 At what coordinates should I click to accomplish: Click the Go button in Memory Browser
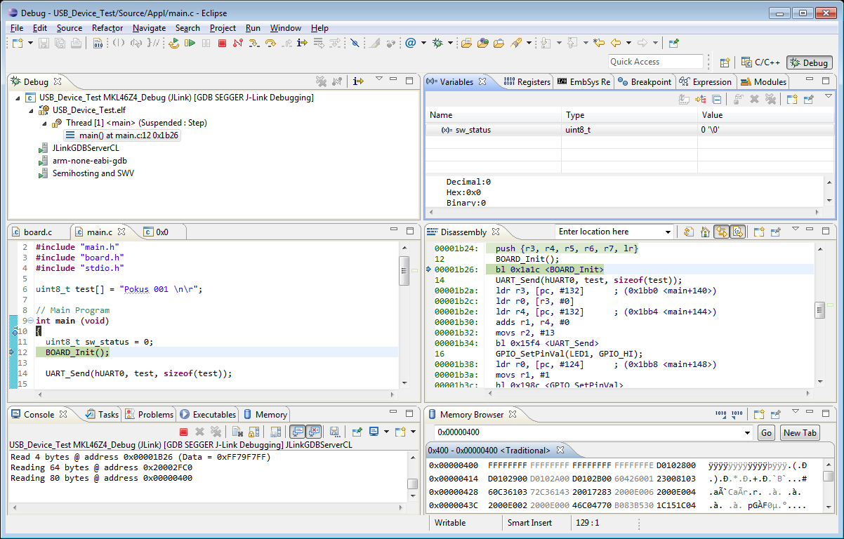click(766, 432)
